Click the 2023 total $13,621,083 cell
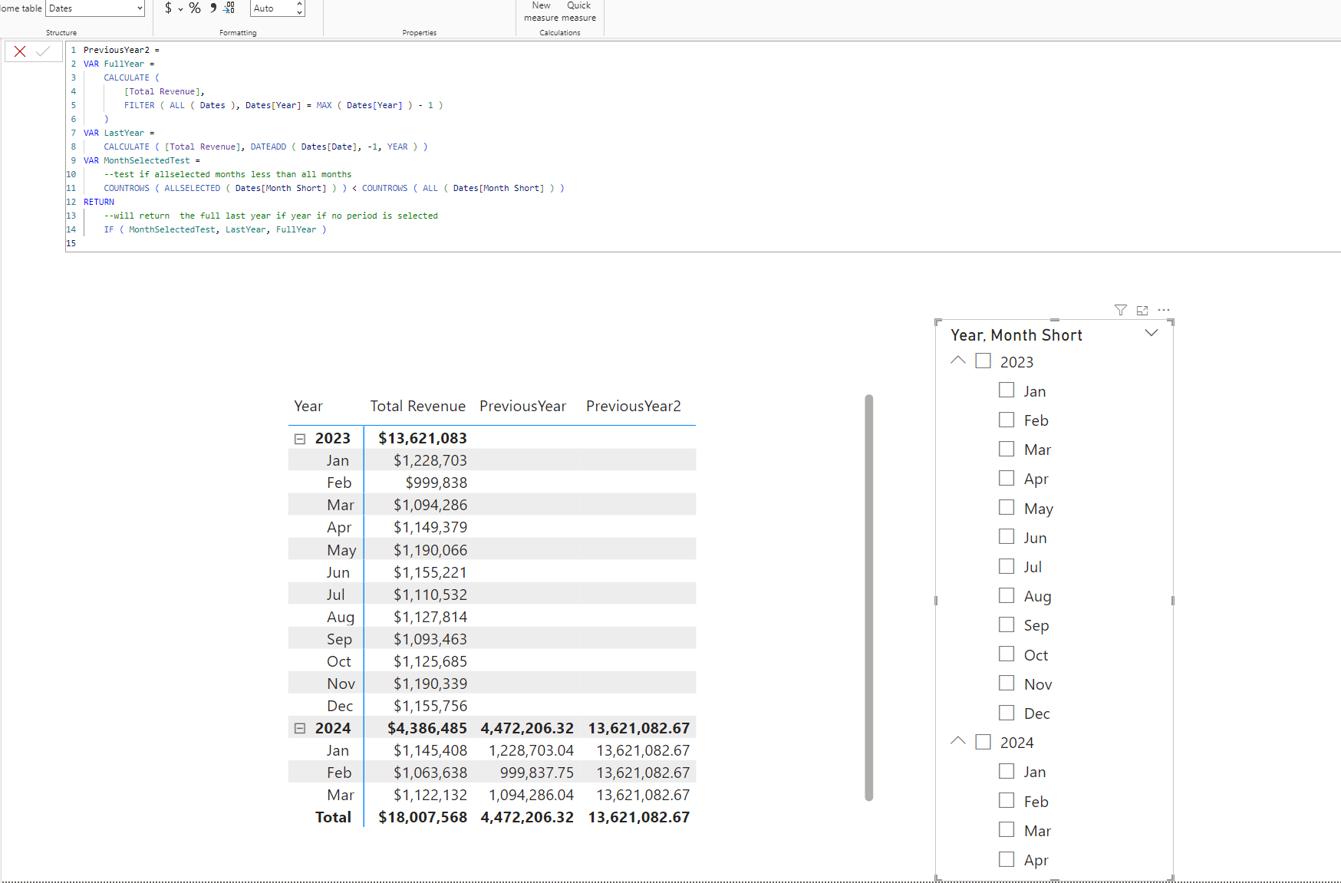Viewport: 1341px width, 883px height. tap(422, 439)
